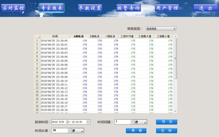
Task: Switch to the 参数设置 tab
Action: pyautogui.click(x=90, y=8)
